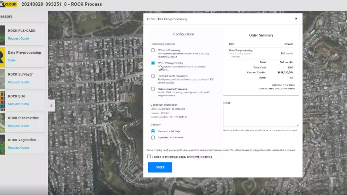Collapse the sidebar with the left chevron
Viewport: 347px width, 195px height.
[52, 106]
